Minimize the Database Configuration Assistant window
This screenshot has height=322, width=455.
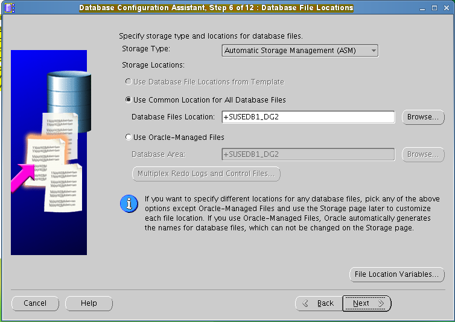422,8
